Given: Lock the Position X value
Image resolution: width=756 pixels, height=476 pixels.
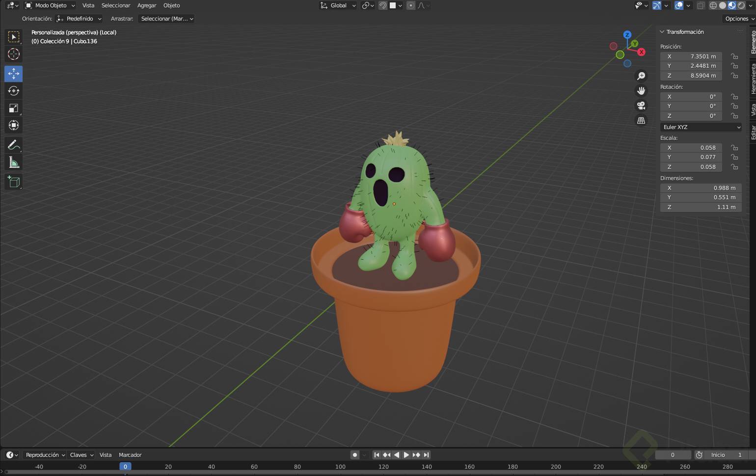Looking at the screenshot, I should point(733,56).
